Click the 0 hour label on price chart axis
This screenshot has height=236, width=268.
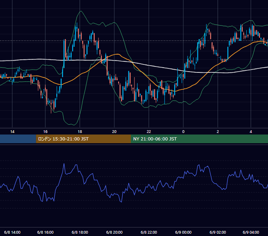tap(183, 132)
